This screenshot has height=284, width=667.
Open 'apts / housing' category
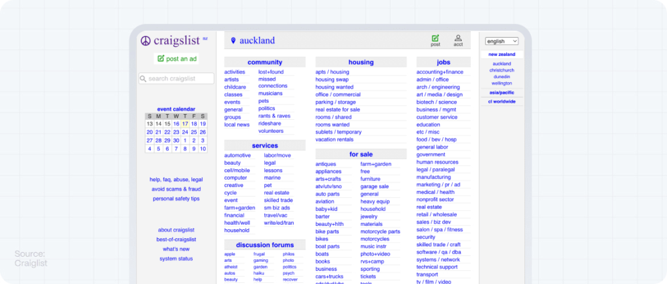pyautogui.click(x=332, y=72)
